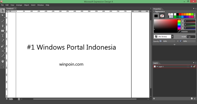Screen dimensions: 197x104
Task: Select the Pen tool
Action: tap(3, 26)
